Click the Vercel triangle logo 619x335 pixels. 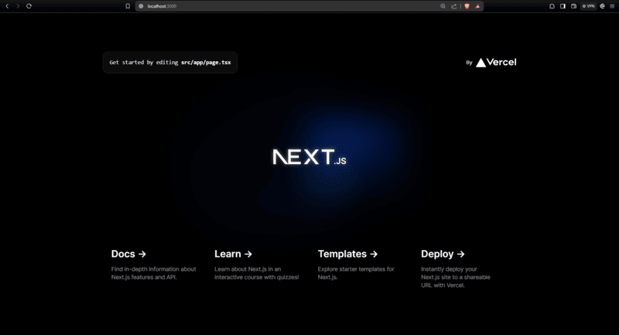coord(480,63)
